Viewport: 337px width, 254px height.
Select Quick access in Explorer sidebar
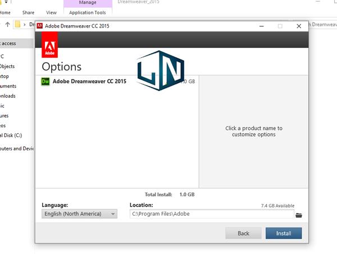click(x=16, y=43)
